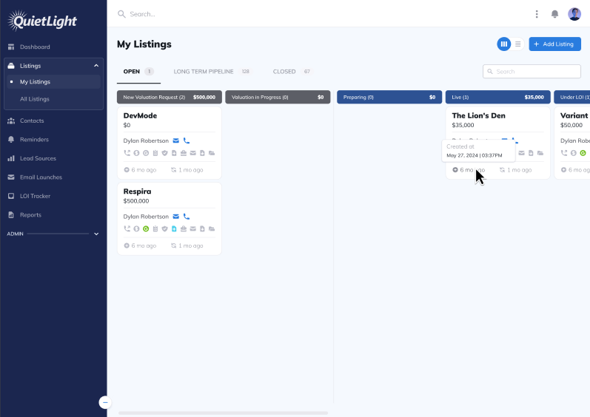This screenshot has width=590, height=417.
Task: Click the folder icon on Respira card
Action: [212, 228]
